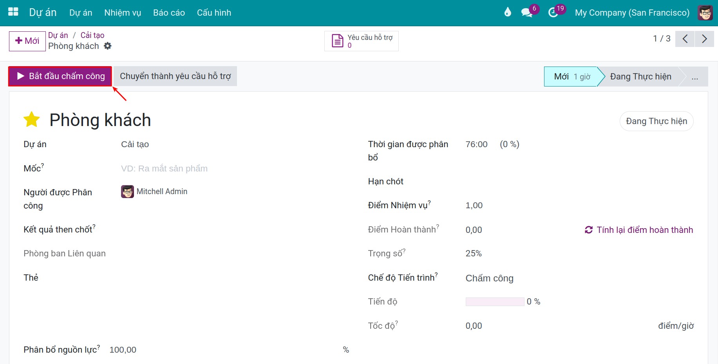Screen dimensions: 718x364
Task: Click the Phòng khách task title field
Action: click(100, 120)
